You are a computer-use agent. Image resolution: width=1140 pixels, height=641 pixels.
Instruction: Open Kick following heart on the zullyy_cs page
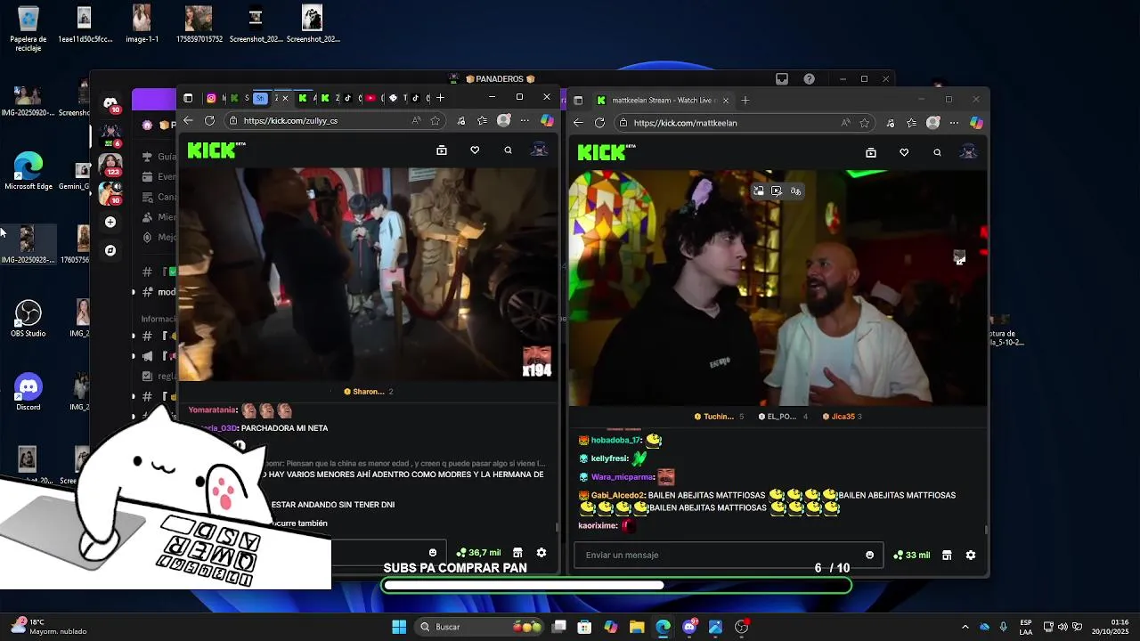tap(475, 150)
